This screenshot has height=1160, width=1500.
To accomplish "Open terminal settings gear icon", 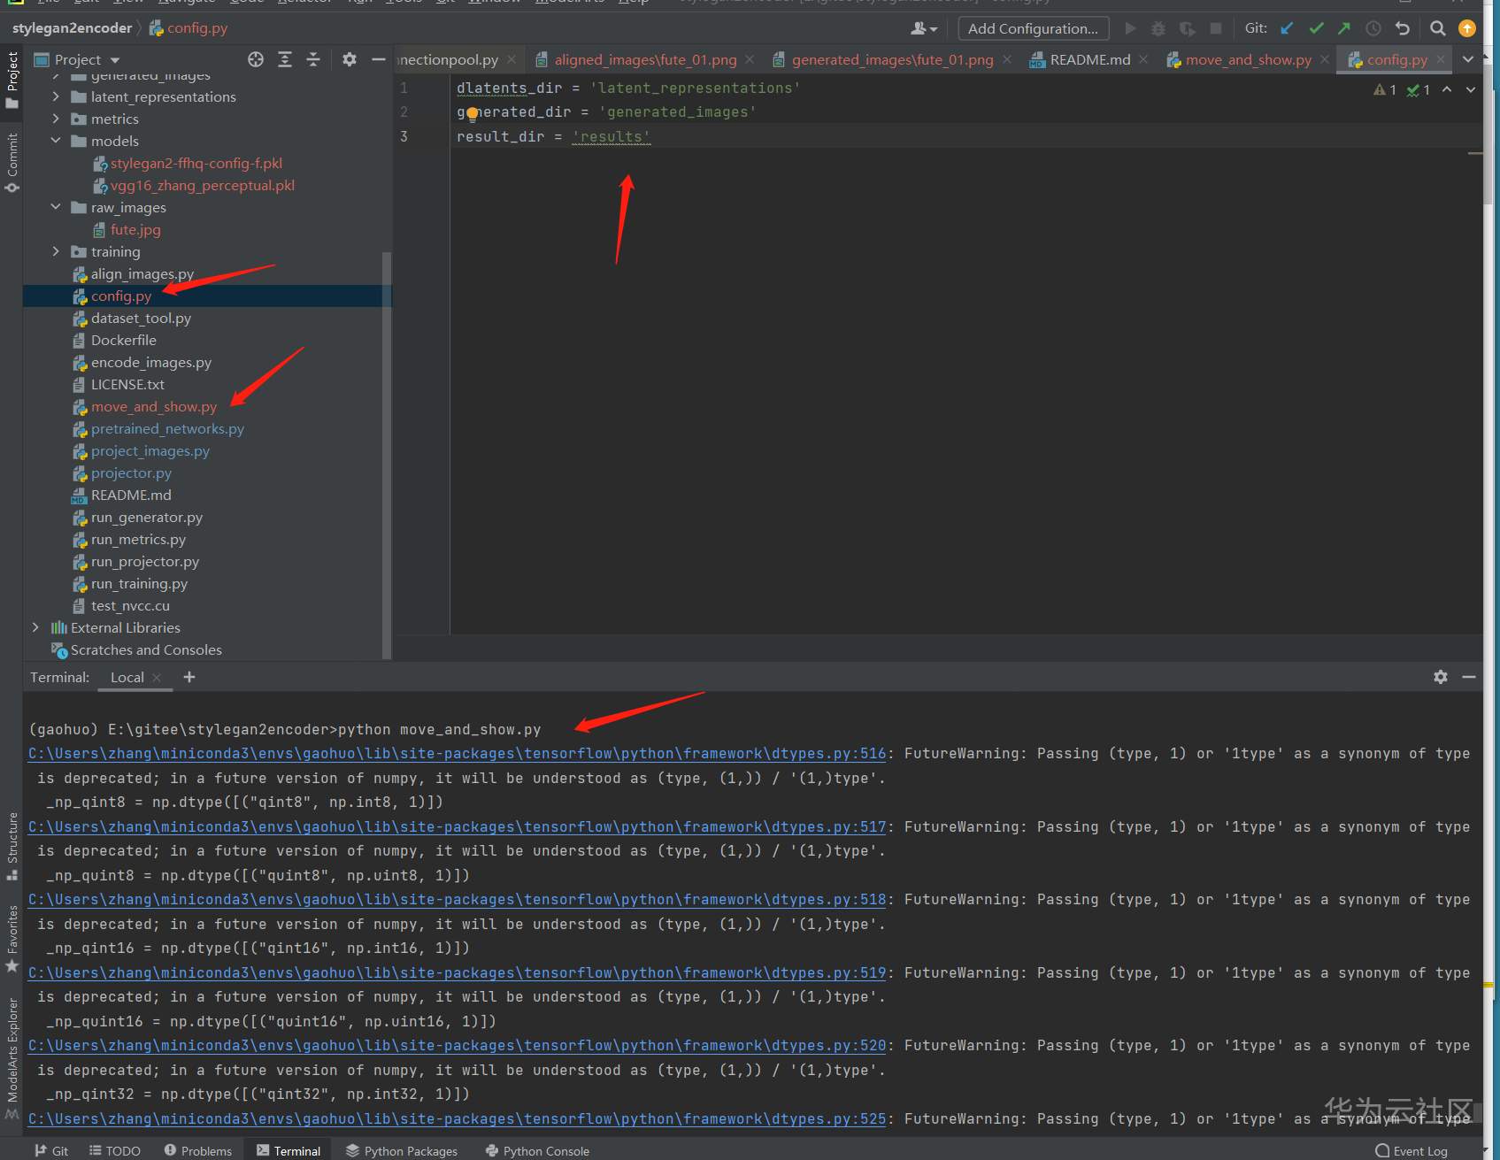I will [x=1441, y=677].
